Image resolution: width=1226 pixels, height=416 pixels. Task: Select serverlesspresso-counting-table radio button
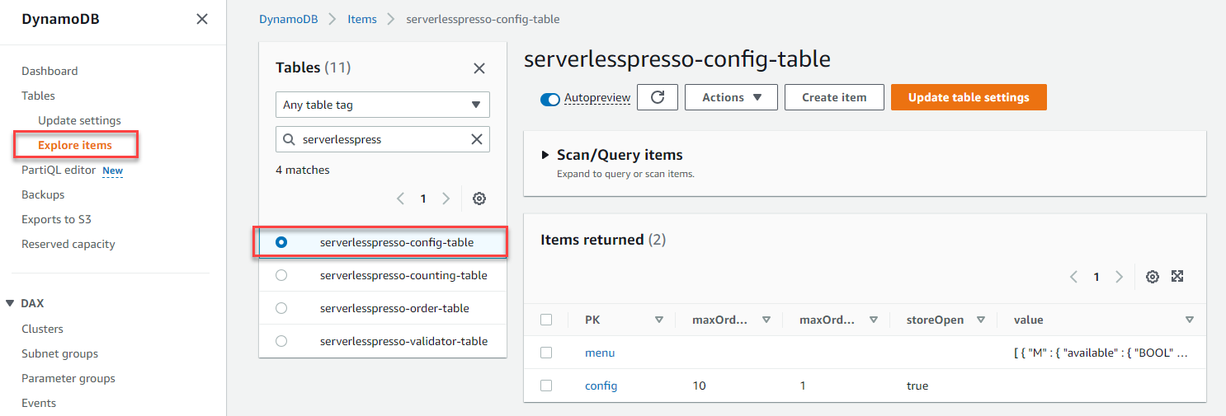pyautogui.click(x=281, y=275)
